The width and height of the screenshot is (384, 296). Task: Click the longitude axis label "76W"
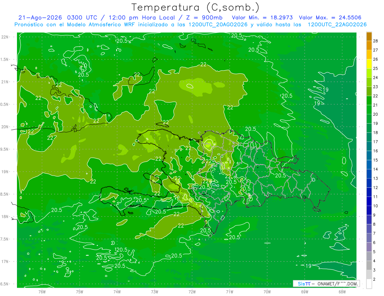(x=42, y=292)
